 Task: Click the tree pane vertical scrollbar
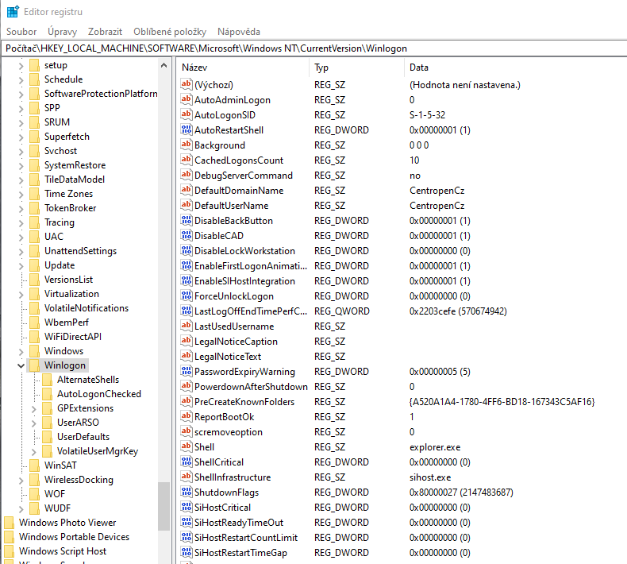pyautogui.click(x=163, y=318)
